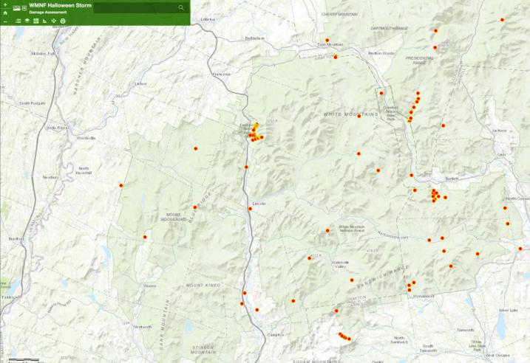Image resolution: width=530 pixels, height=363 pixels.
Task: Select the damage marker above Twin Mountain label
Action: coord(327,40)
